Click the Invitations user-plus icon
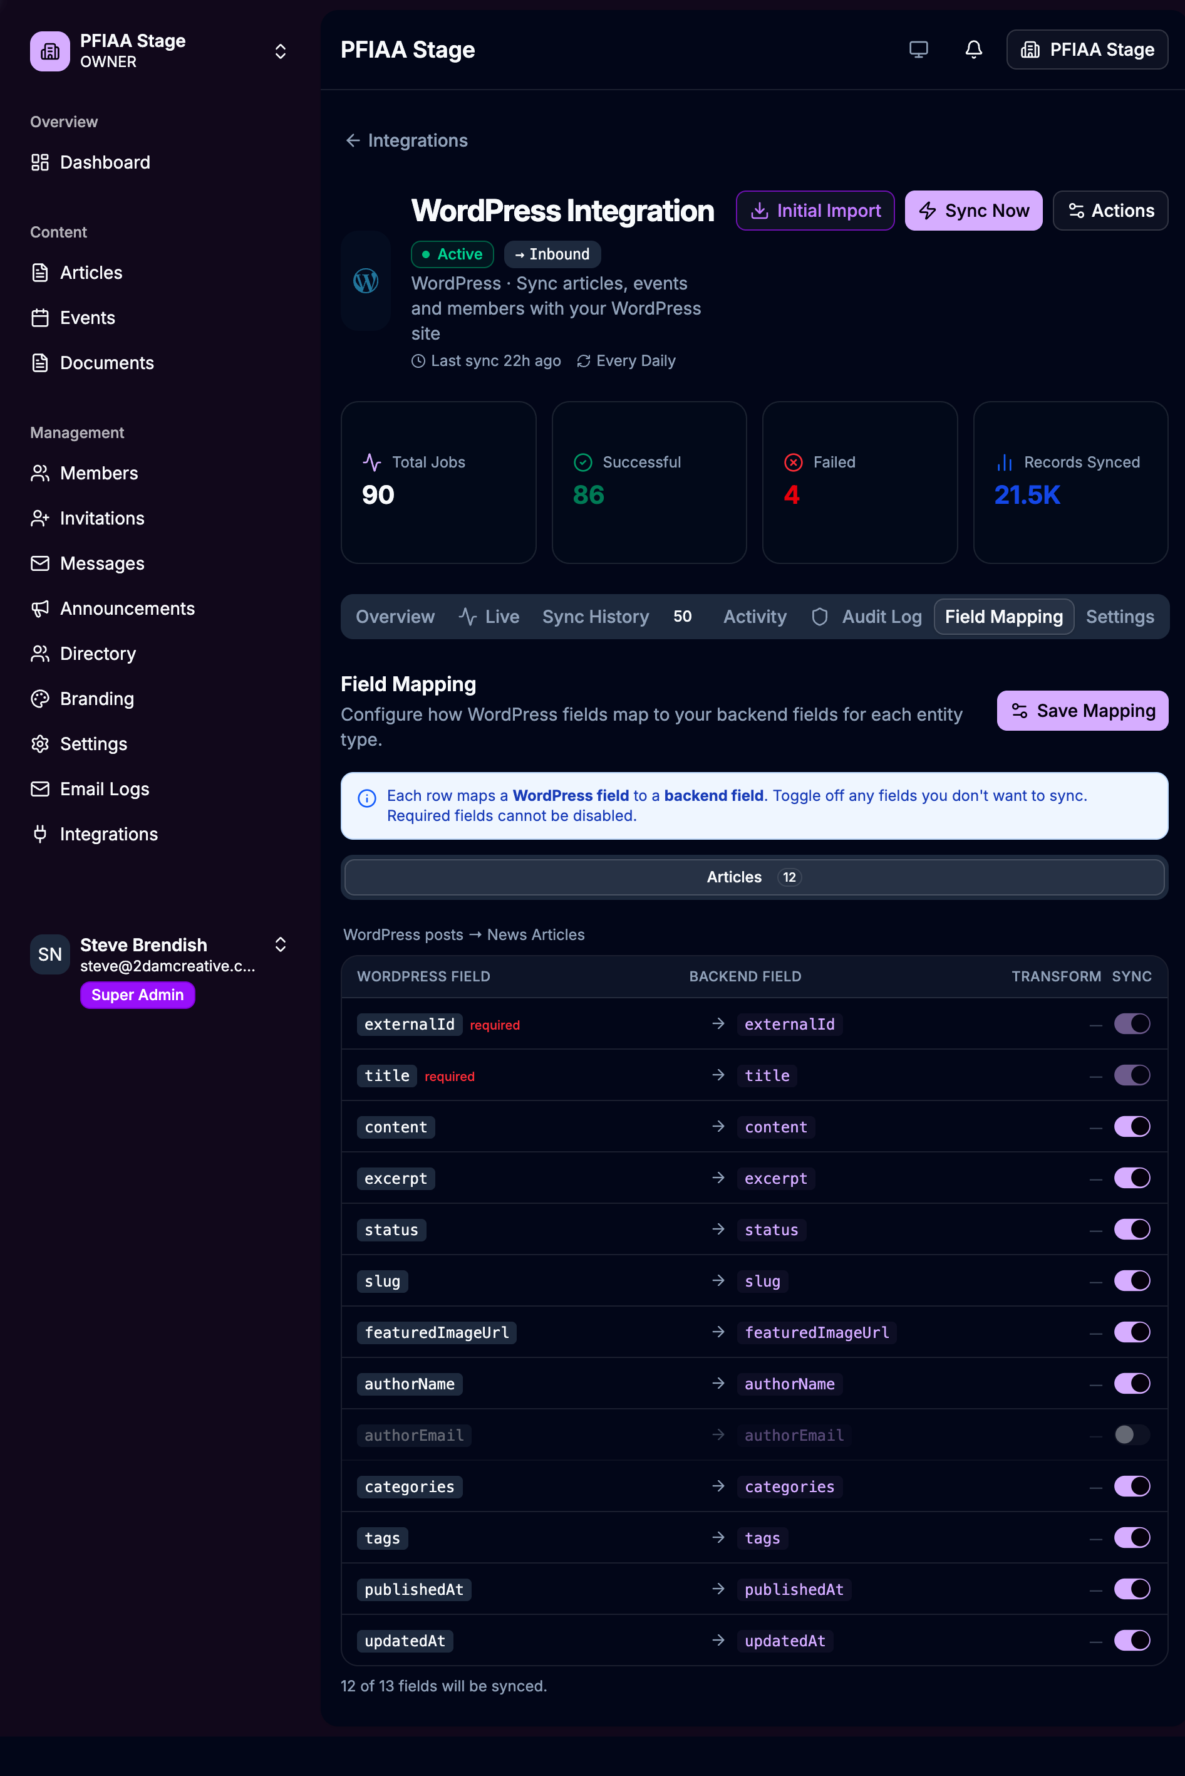This screenshot has height=1776, width=1185. click(40, 518)
